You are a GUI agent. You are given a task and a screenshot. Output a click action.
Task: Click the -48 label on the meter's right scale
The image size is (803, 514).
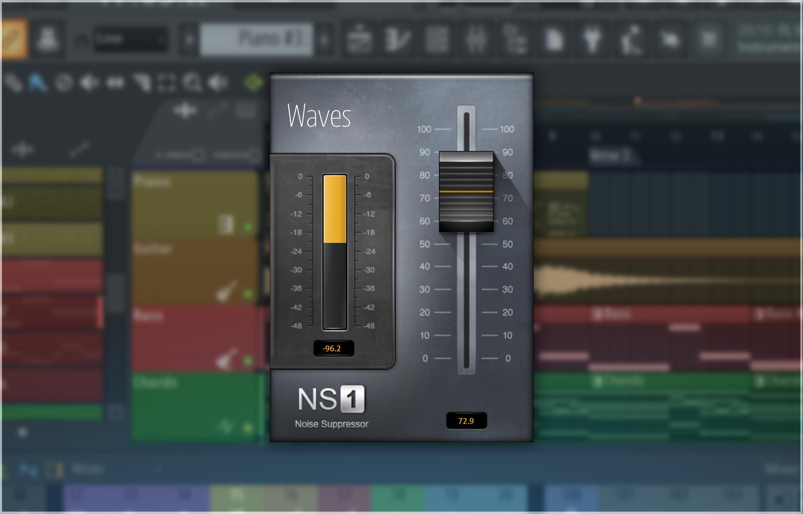click(x=369, y=326)
